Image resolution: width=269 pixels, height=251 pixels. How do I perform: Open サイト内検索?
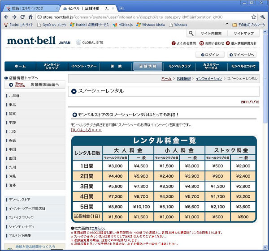pyautogui.click(x=211, y=34)
